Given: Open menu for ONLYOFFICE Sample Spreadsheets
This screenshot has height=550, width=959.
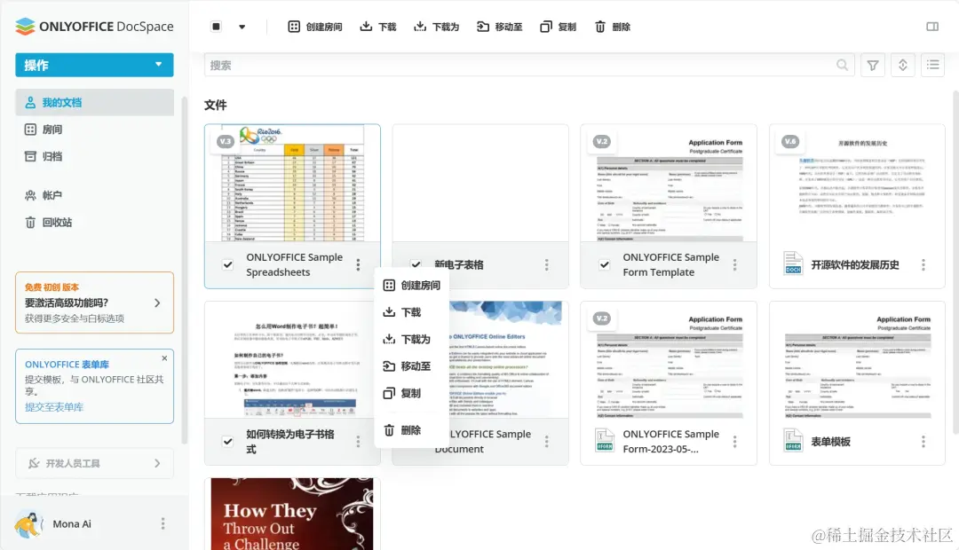Looking at the screenshot, I should coord(359,264).
